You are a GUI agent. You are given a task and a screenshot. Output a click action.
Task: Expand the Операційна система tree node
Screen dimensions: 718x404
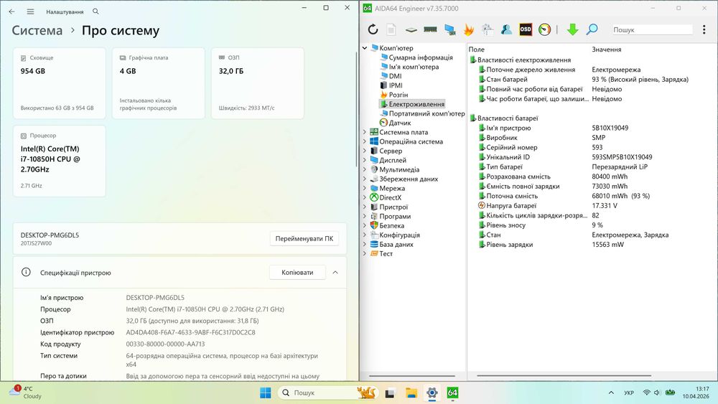coord(365,141)
